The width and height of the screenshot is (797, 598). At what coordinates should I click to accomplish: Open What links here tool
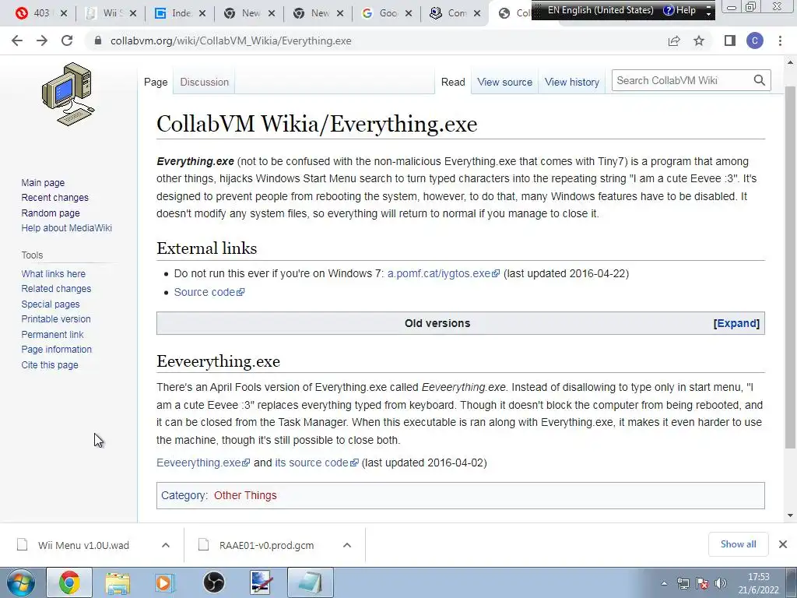point(54,273)
